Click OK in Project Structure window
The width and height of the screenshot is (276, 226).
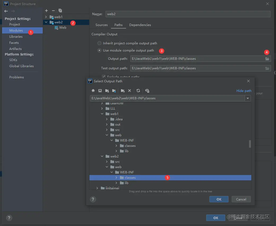point(215,218)
